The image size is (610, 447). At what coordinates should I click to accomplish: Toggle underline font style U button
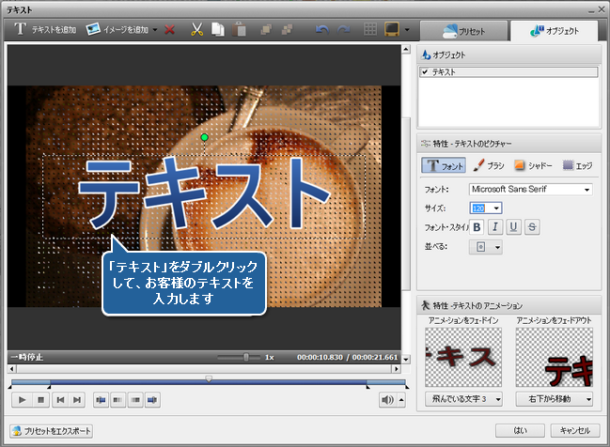(514, 226)
